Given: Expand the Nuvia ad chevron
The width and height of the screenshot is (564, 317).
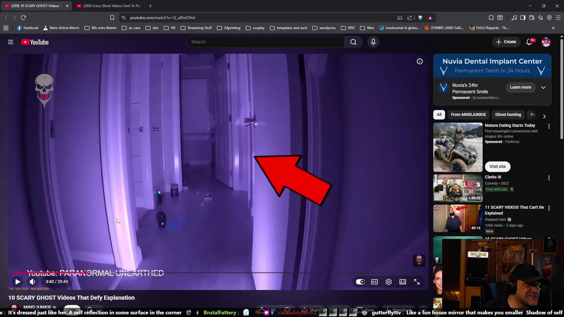Looking at the screenshot, I should (543, 87).
